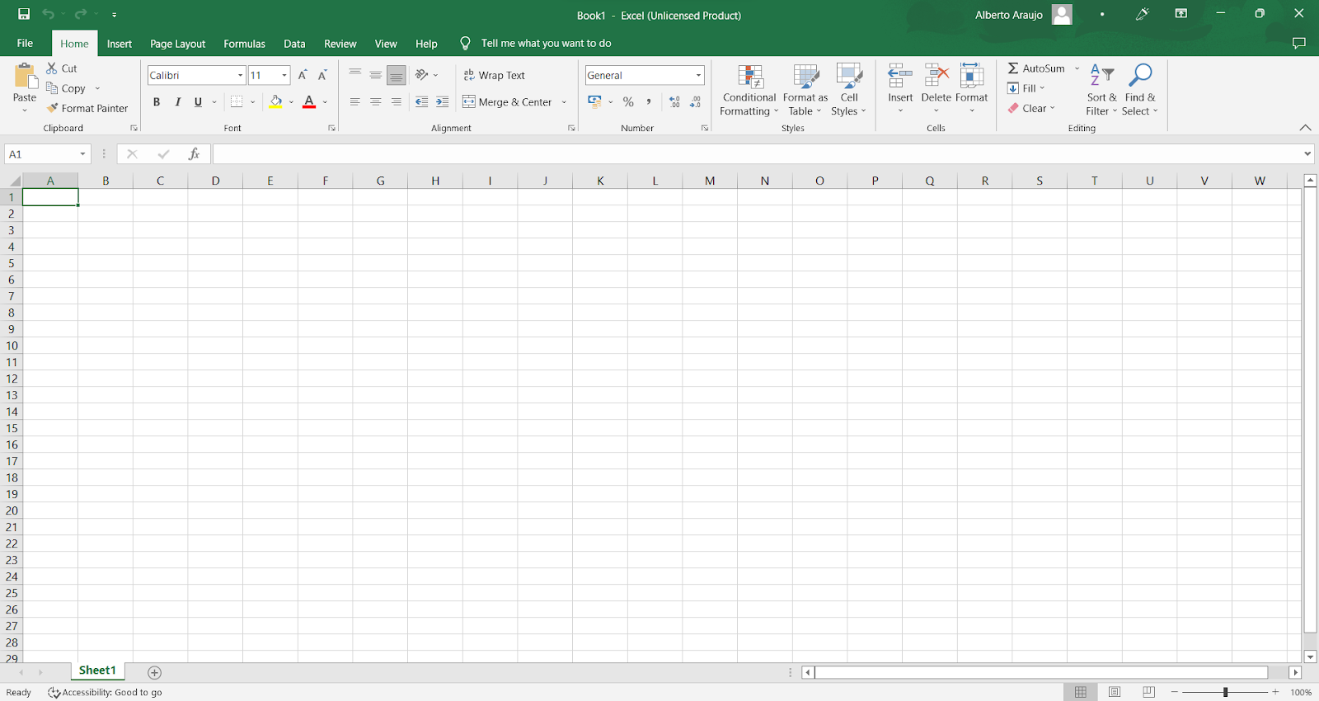Click the Redo arrow icon
Viewport: 1319px width, 701px height.
[x=80, y=14]
